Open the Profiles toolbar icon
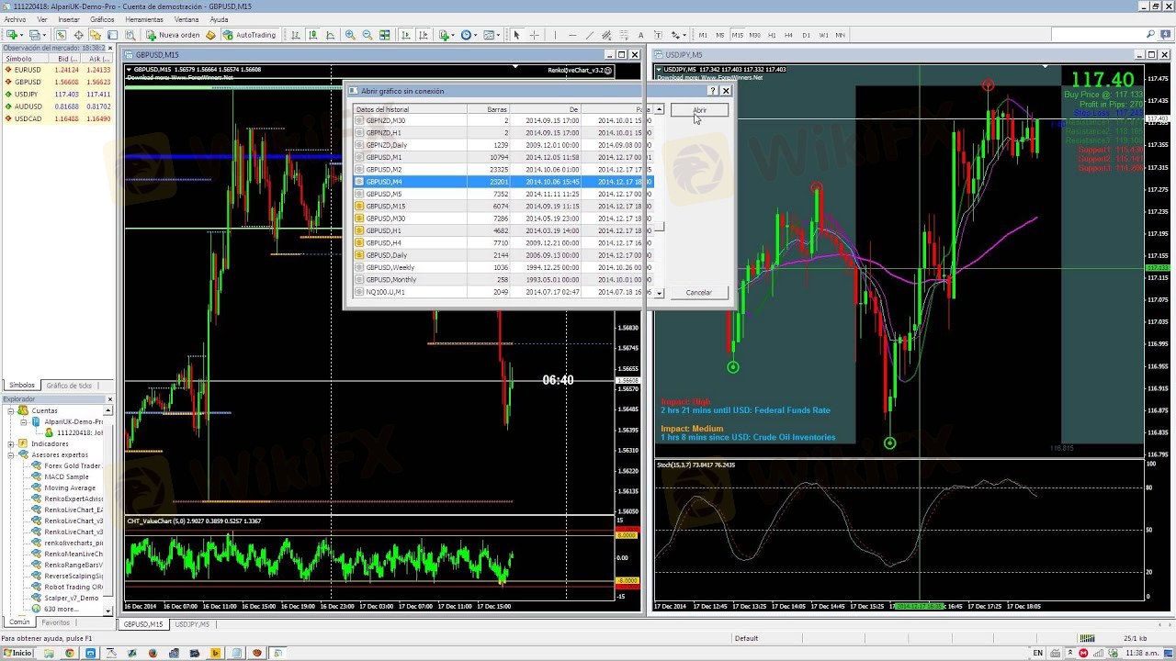 34,35
